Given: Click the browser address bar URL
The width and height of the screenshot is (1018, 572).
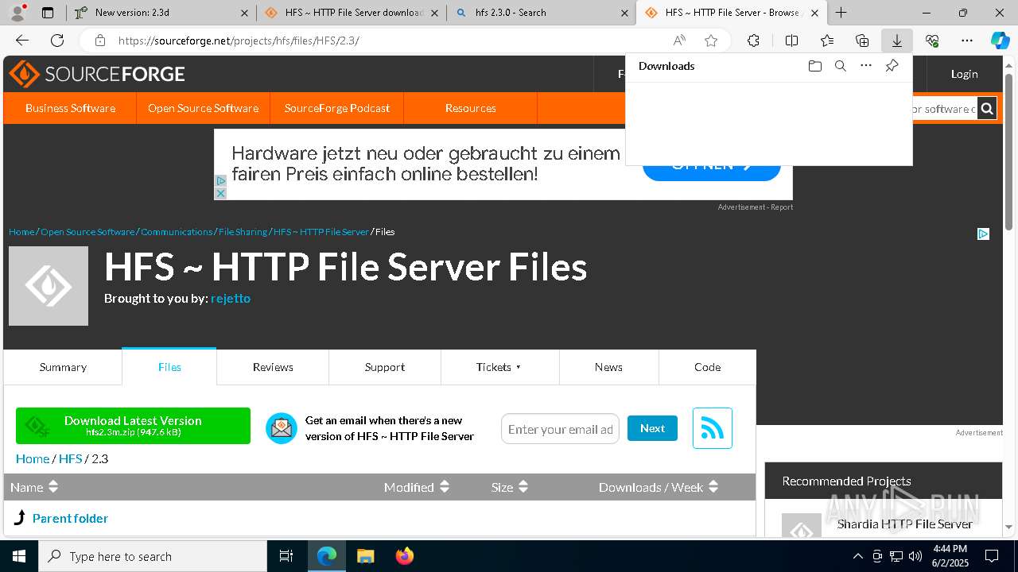Looking at the screenshot, I should [239, 41].
